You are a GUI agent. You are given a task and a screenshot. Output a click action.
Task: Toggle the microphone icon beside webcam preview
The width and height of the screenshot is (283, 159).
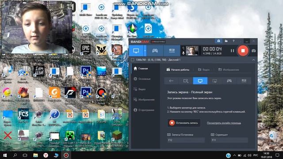coord(184,53)
